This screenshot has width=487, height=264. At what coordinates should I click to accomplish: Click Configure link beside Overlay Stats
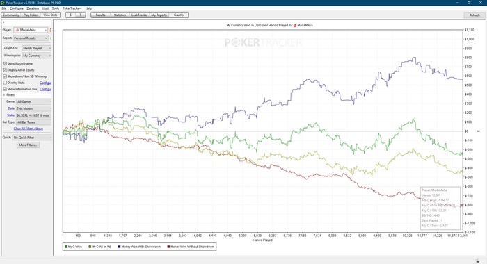(45, 83)
